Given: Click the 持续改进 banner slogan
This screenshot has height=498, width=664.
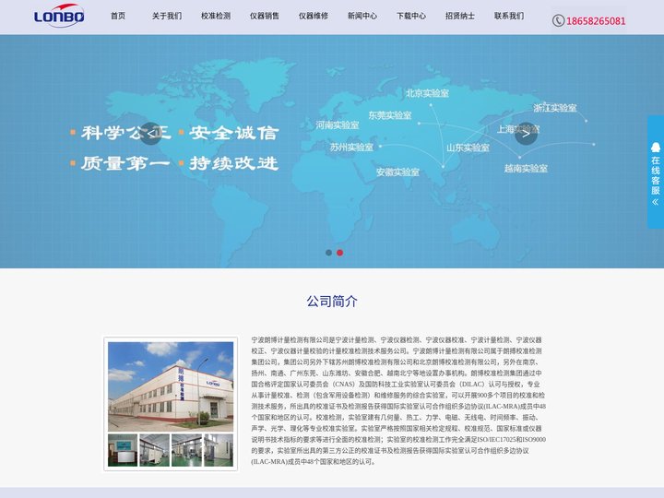Looking at the screenshot, I should click(x=233, y=163).
